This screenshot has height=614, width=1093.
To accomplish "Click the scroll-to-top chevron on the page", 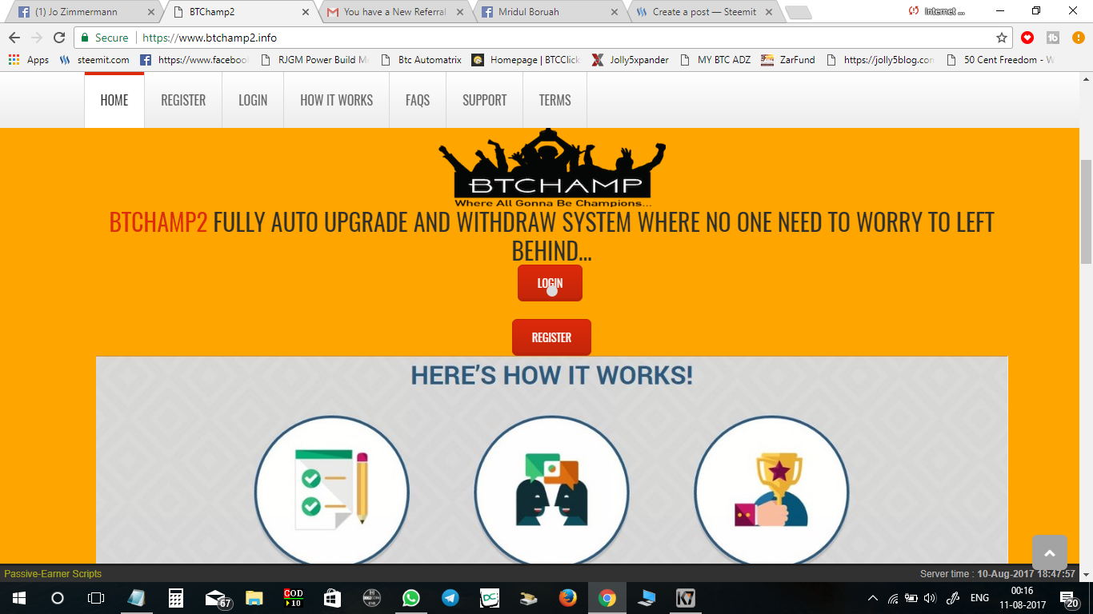I will pos(1049,552).
